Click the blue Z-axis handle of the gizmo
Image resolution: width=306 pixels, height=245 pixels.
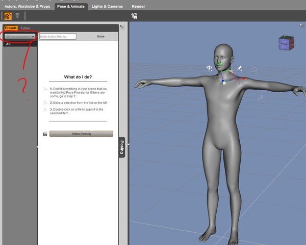coord(223,80)
